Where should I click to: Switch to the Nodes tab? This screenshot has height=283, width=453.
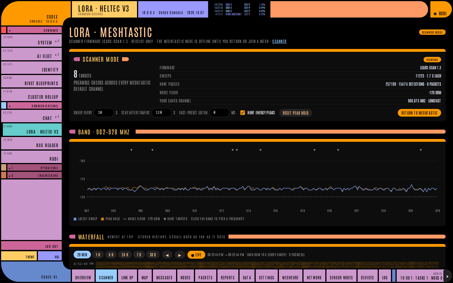[185, 276]
